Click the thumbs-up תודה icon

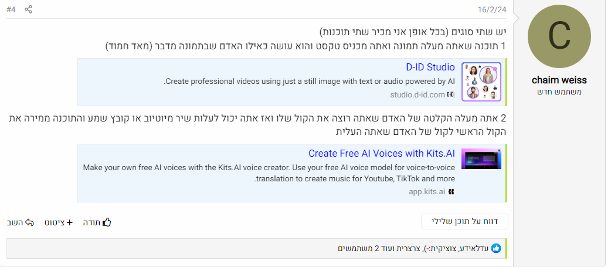coord(107,222)
